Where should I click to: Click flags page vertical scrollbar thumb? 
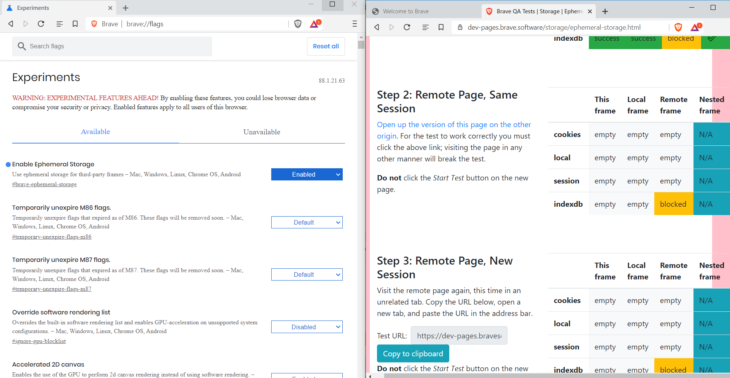tap(361, 45)
